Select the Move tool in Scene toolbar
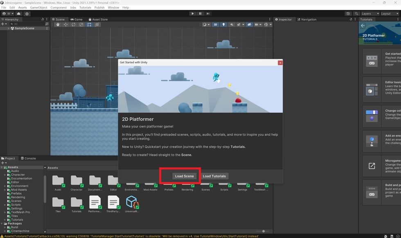The height and width of the screenshot is (238, 401). [66, 24]
